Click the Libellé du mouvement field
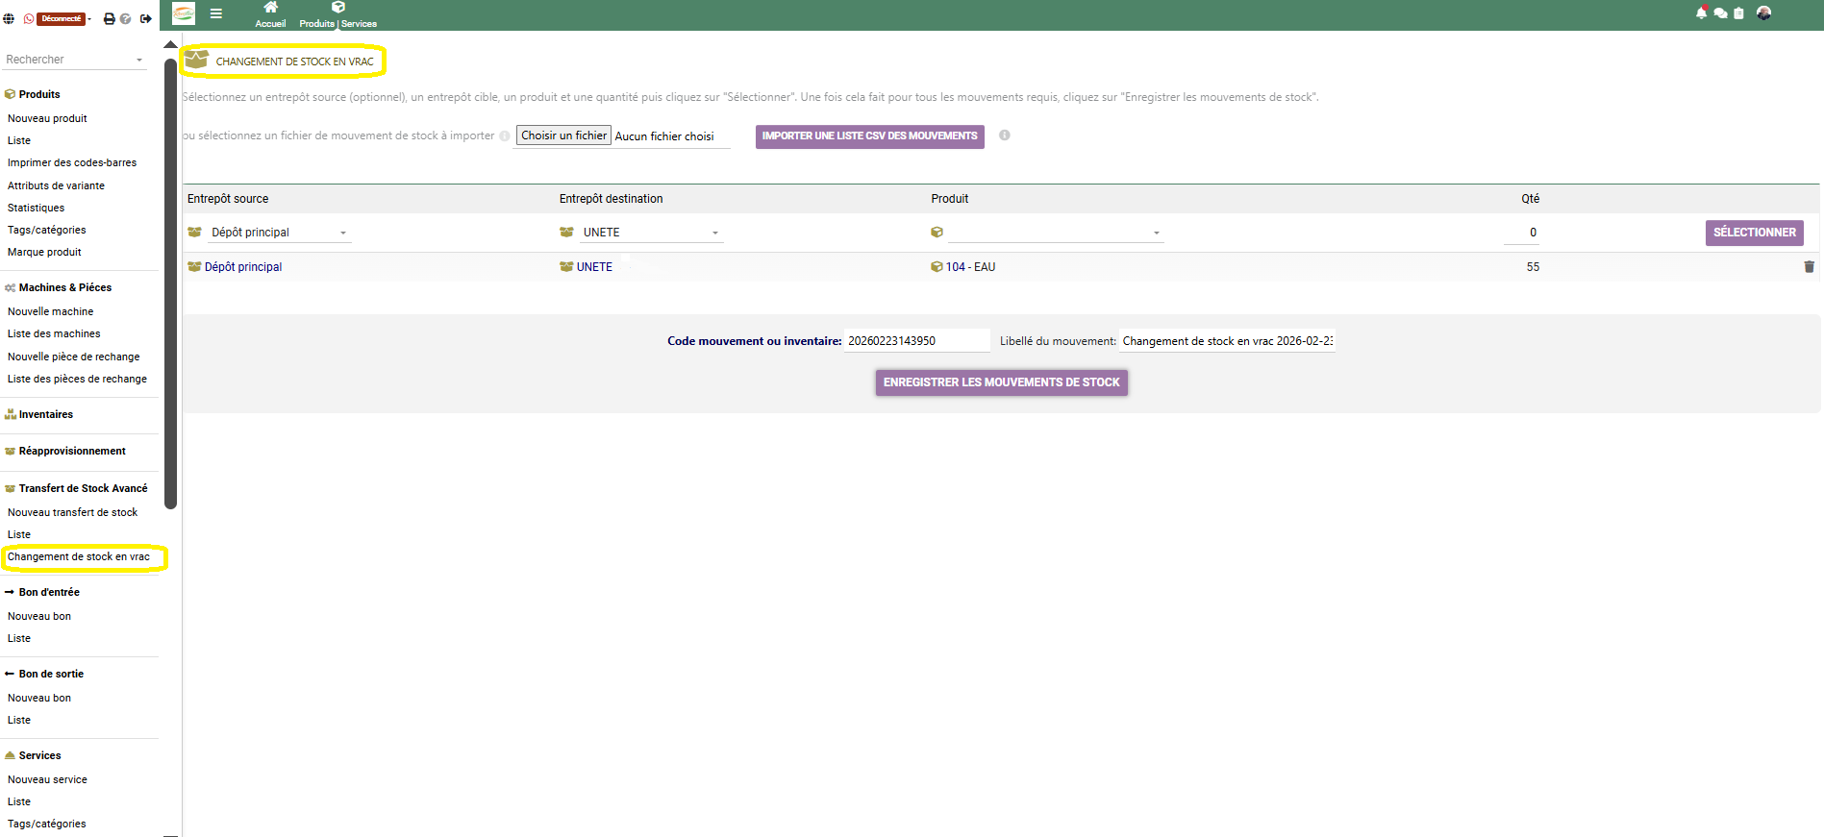The image size is (1824, 837). [1228, 341]
